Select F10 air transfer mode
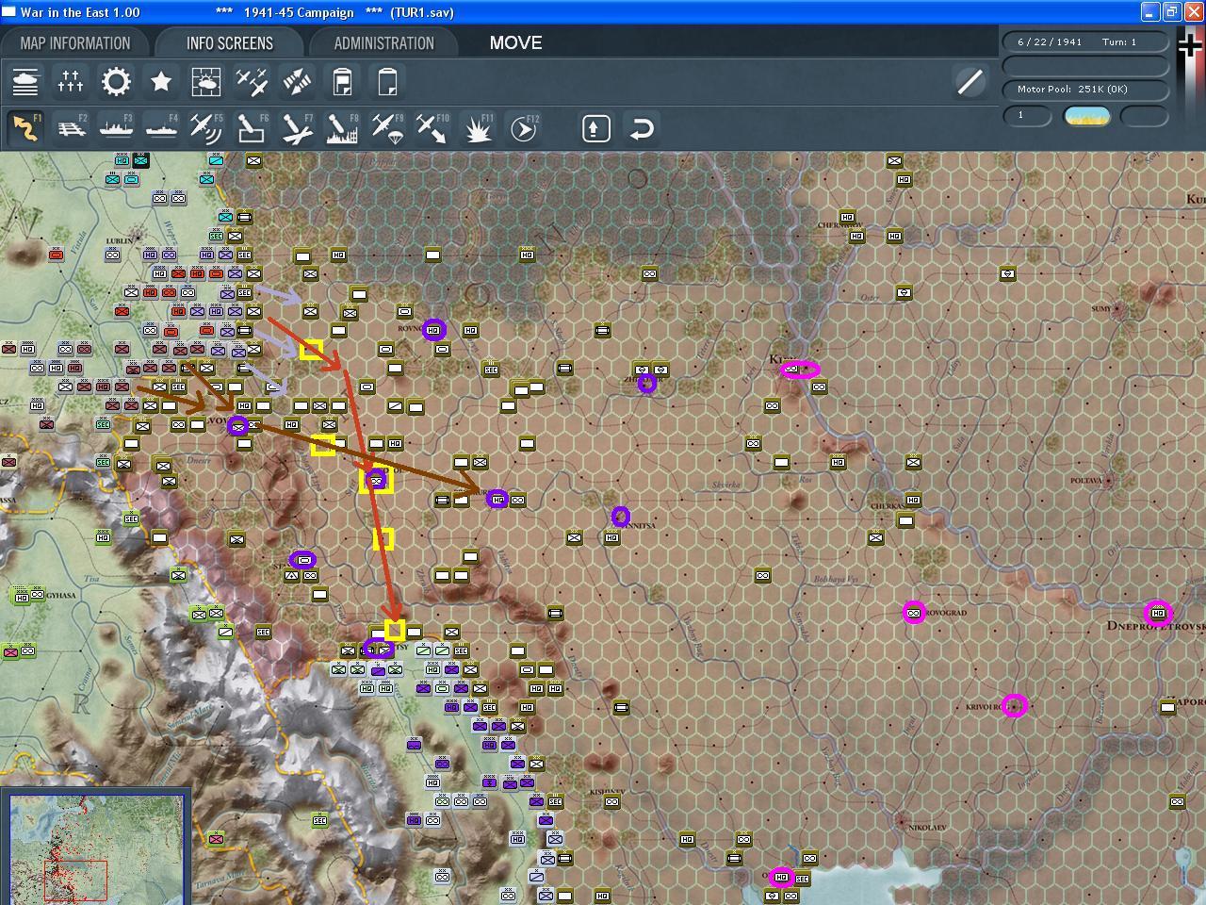This screenshot has height=905, width=1206. (x=432, y=128)
